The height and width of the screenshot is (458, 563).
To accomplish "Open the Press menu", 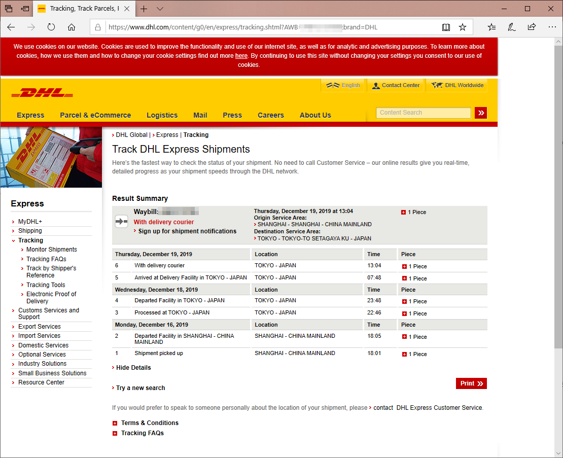I will [x=232, y=115].
